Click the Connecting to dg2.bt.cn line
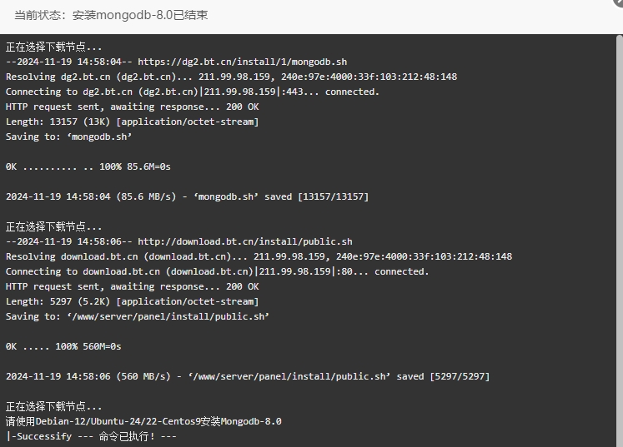 (x=193, y=92)
